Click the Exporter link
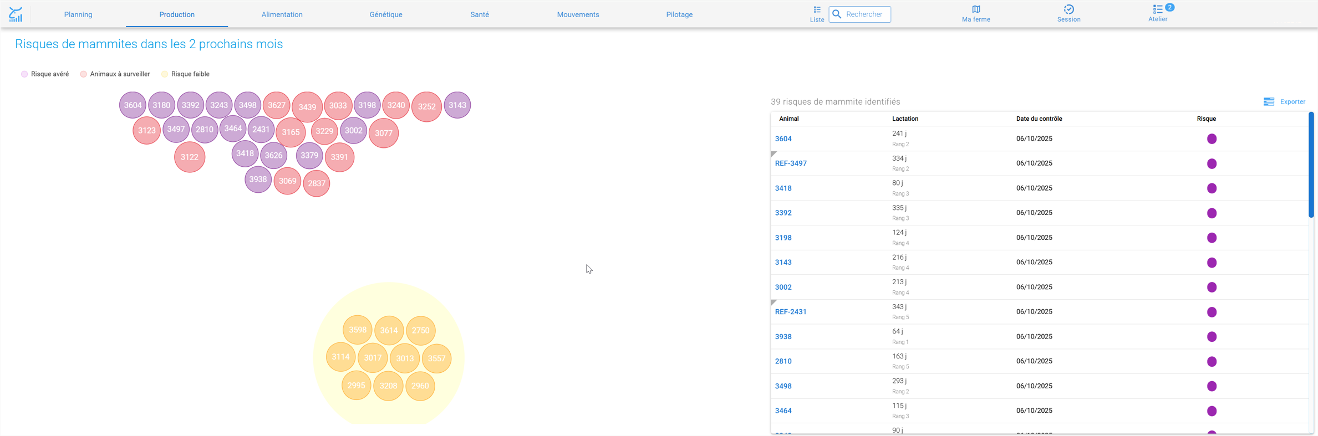 [1292, 102]
